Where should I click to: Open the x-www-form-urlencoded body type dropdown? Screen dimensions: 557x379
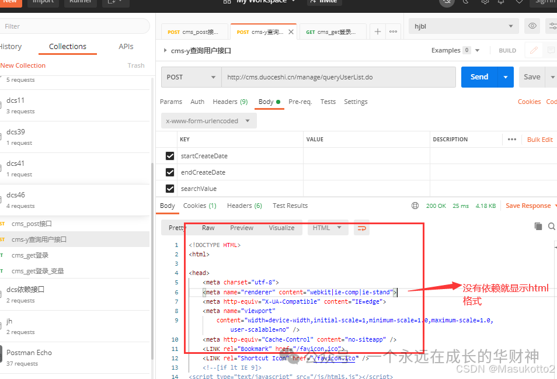tap(209, 121)
